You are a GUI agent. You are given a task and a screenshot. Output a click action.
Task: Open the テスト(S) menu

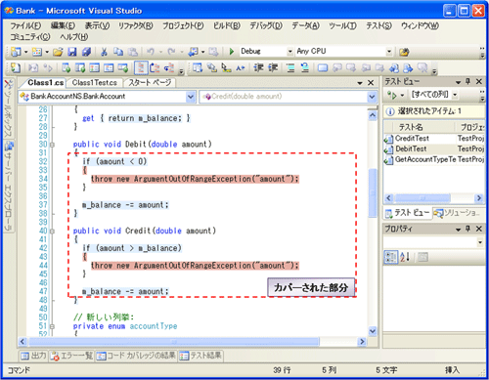(378, 25)
